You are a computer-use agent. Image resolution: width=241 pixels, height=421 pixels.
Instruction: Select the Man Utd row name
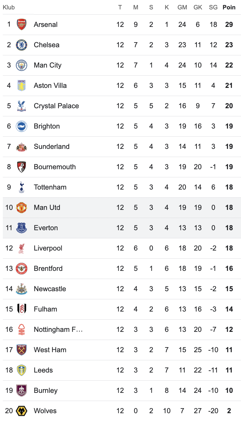(x=47, y=207)
